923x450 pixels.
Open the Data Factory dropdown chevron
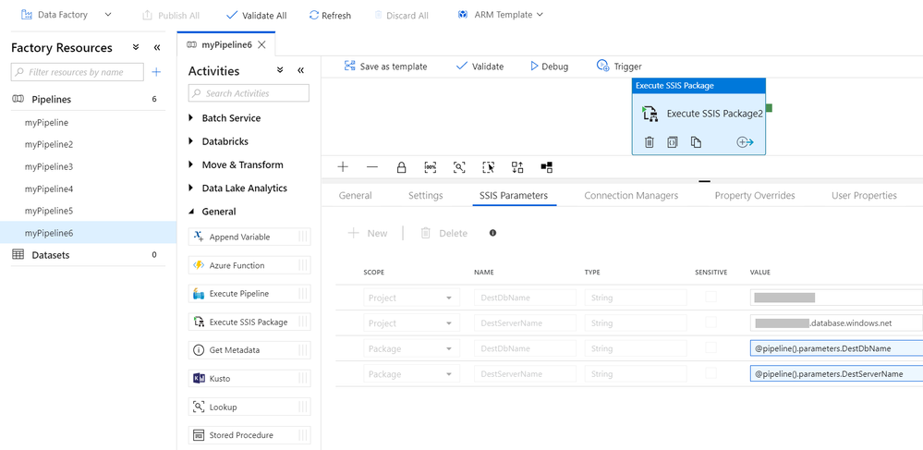(107, 15)
